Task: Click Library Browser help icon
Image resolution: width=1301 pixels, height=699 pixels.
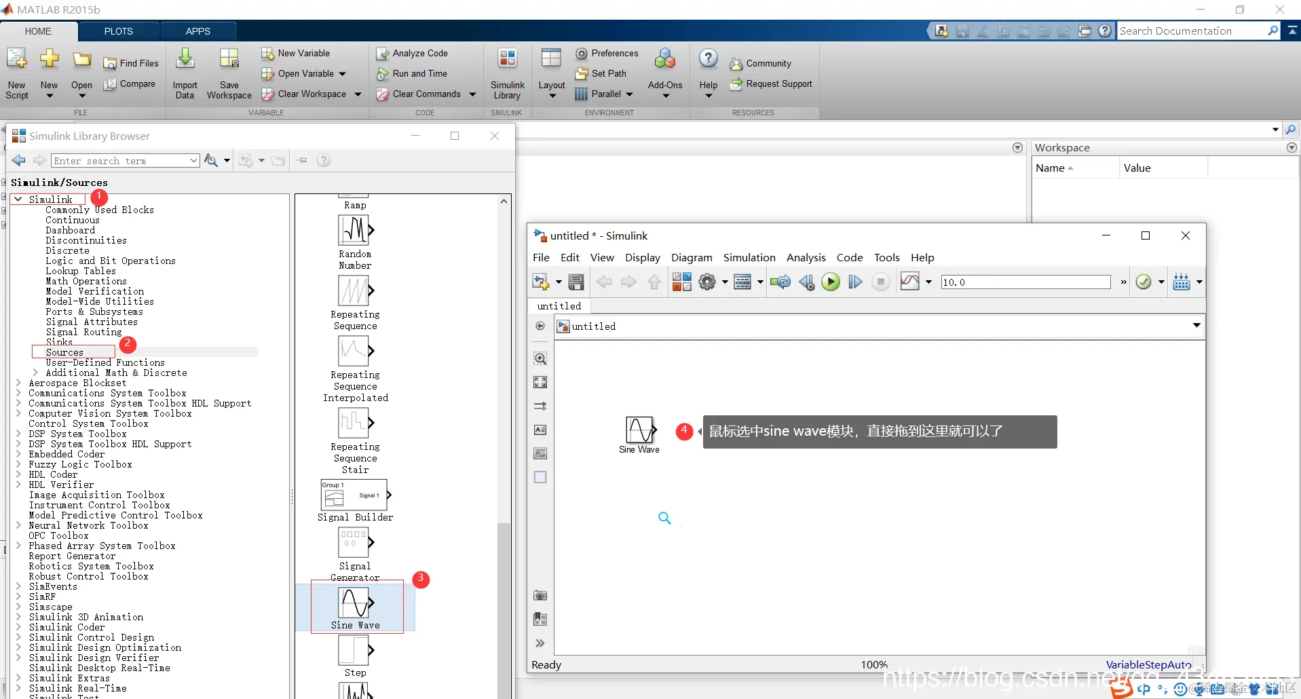Action: coord(324,160)
